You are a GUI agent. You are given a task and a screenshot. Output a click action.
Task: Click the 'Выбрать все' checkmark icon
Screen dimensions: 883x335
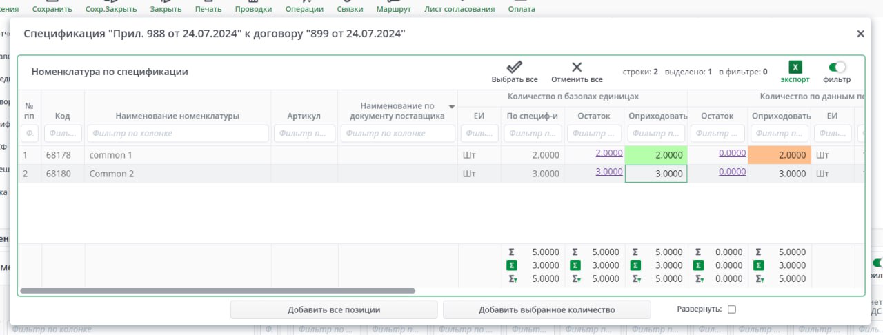point(515,67)
